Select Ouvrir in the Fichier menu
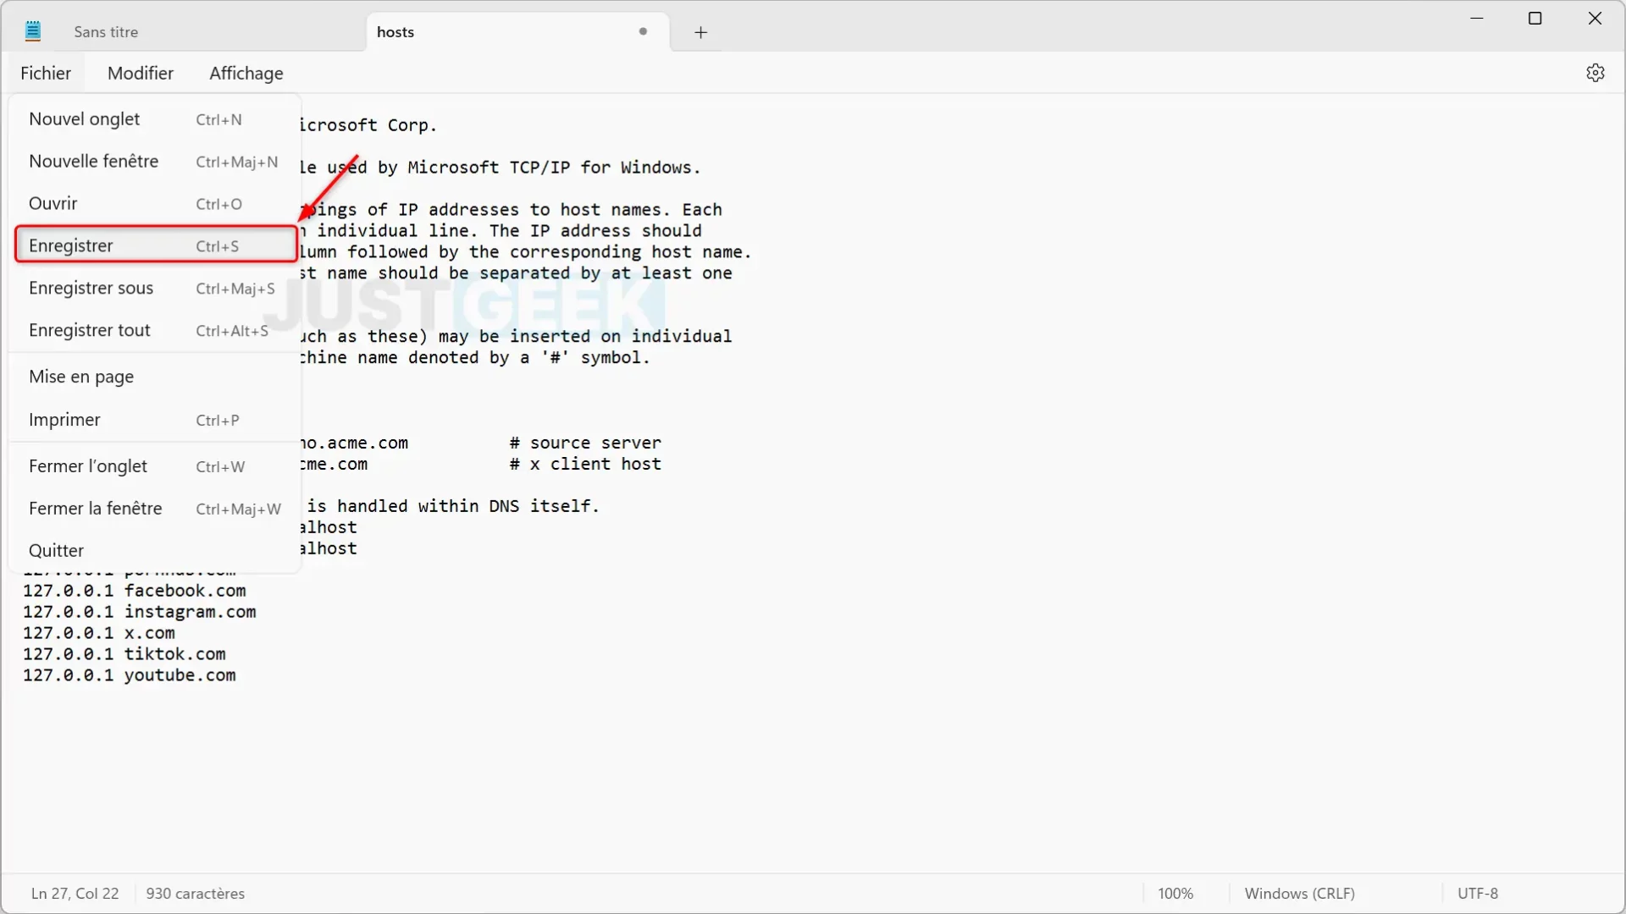This screenshot has height=914, width=1626. tap(155, 204)
